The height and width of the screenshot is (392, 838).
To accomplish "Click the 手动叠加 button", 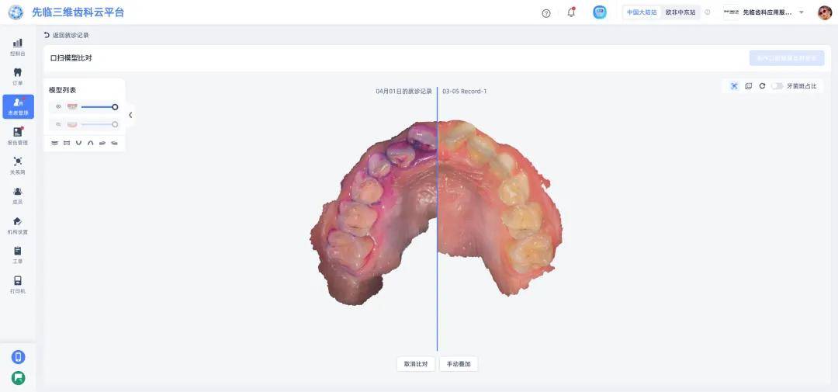I will 459,364.
